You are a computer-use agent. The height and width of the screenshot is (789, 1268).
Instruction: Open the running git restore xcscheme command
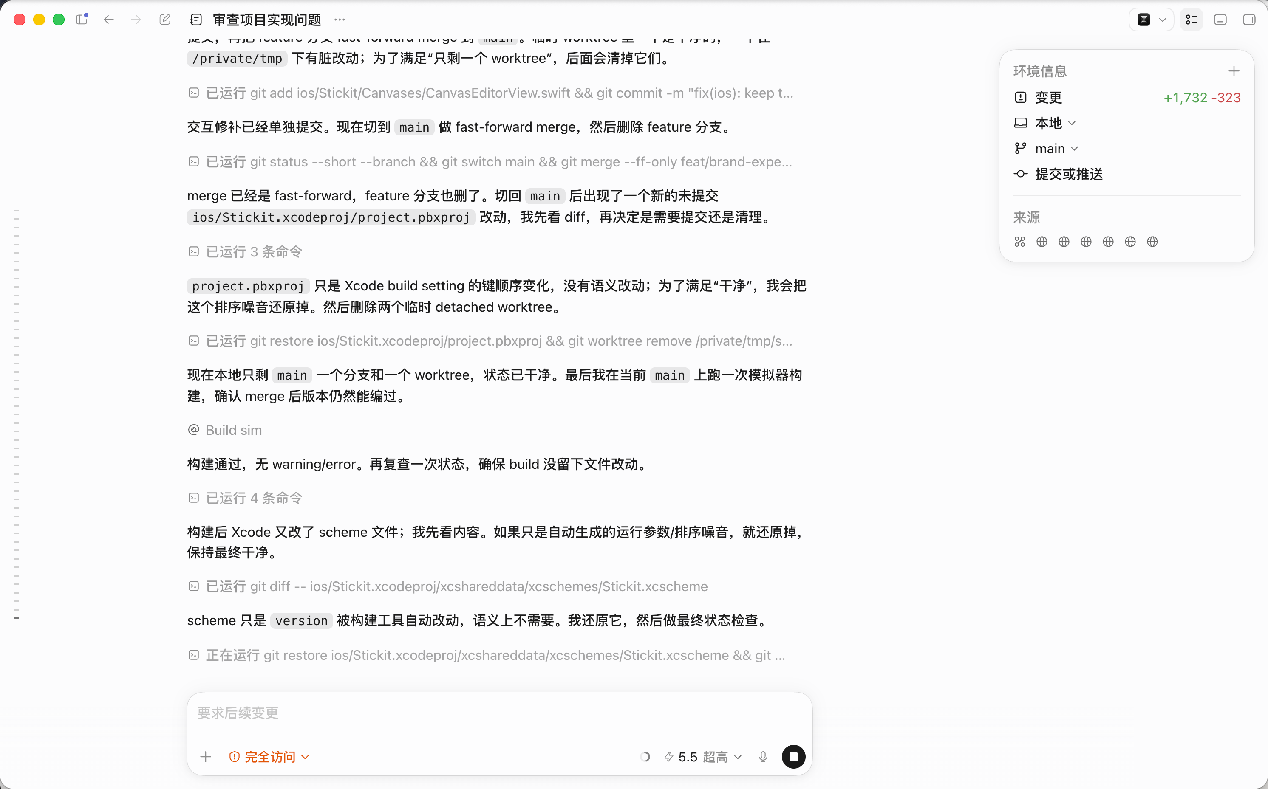(487, 655)
